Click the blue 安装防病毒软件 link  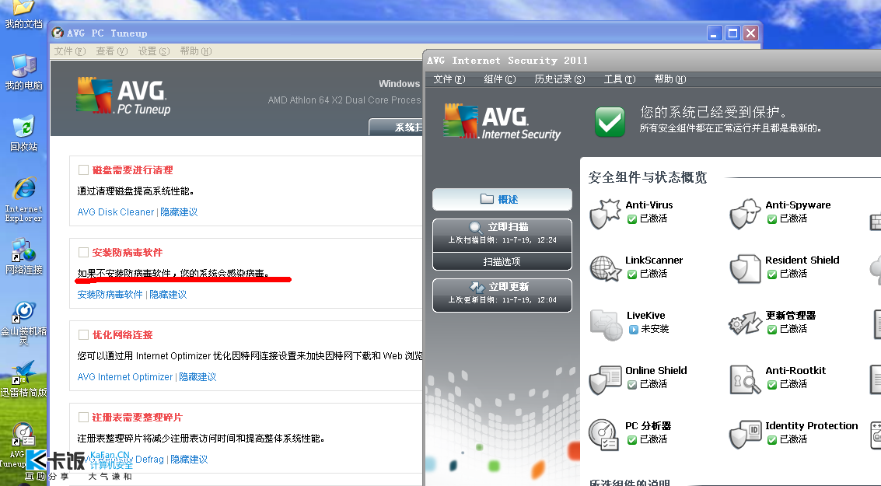[x=110, y=295]
